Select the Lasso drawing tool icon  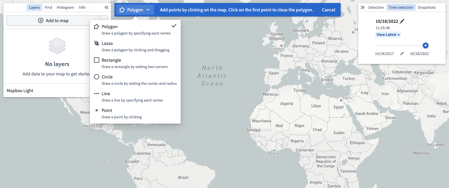coord(97,43)
